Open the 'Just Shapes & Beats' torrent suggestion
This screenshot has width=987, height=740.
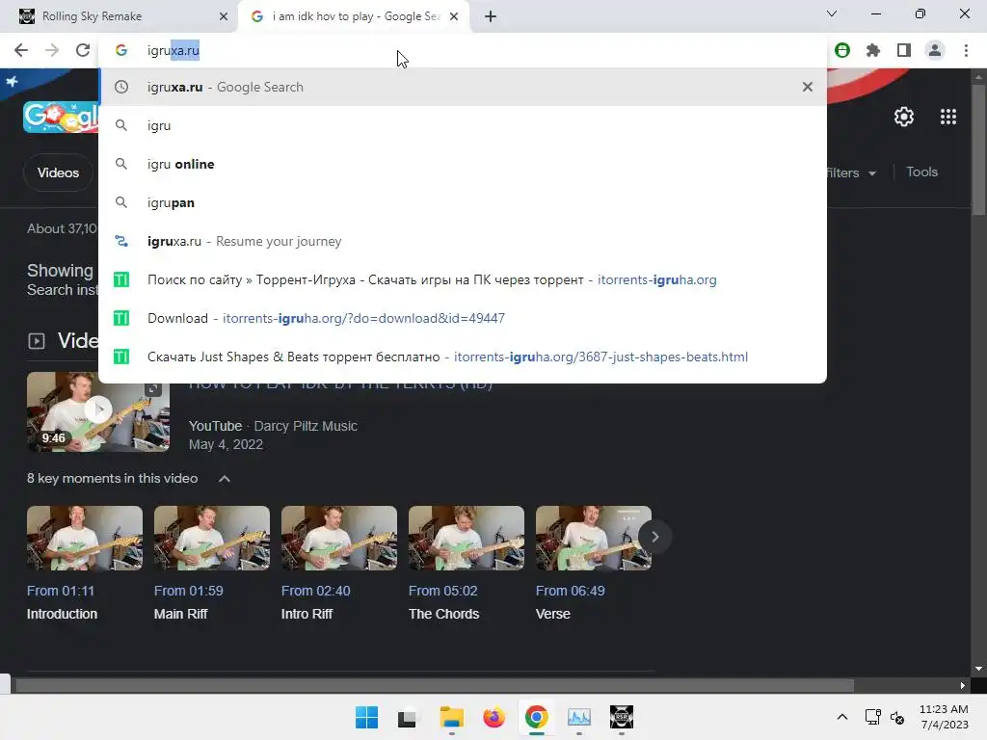(x=463, y=357)
